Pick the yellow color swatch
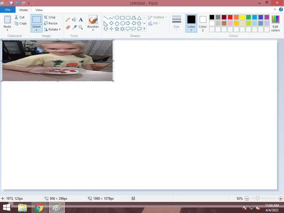The height and width of the screenshot is (213, 284). [x=242, y=17]
